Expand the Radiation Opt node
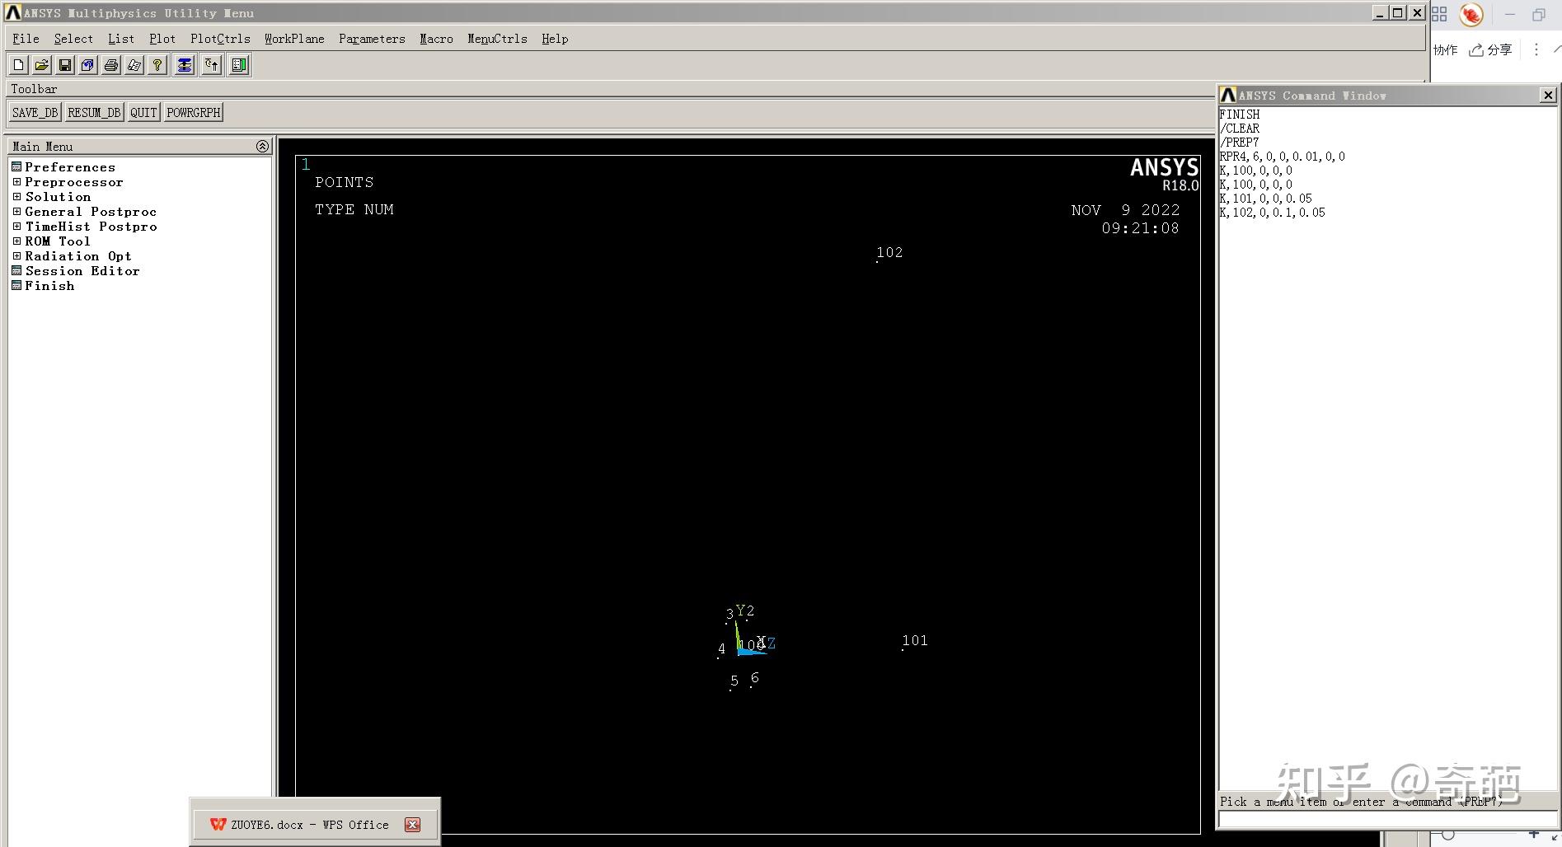The image size is (1562, 847). [x=16, y=256]
